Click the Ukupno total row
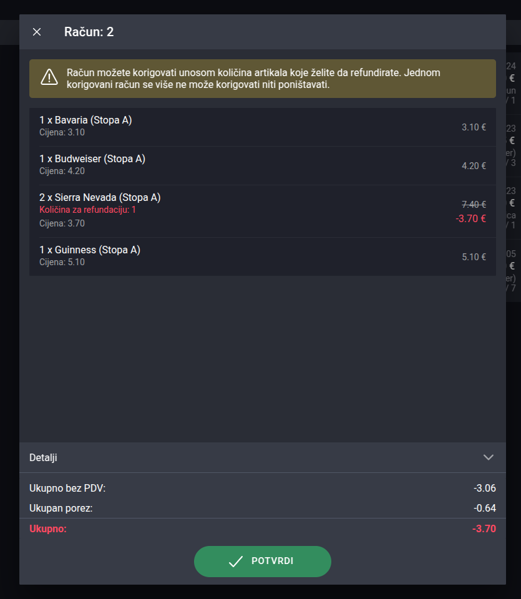 [x=263, y=528]
